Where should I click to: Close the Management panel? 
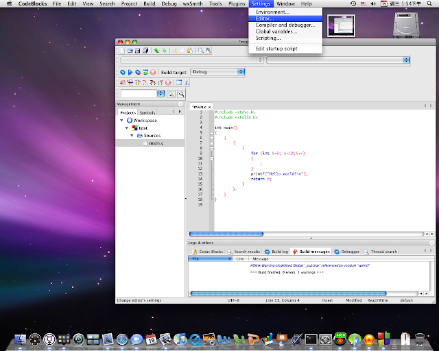(180, 104)
